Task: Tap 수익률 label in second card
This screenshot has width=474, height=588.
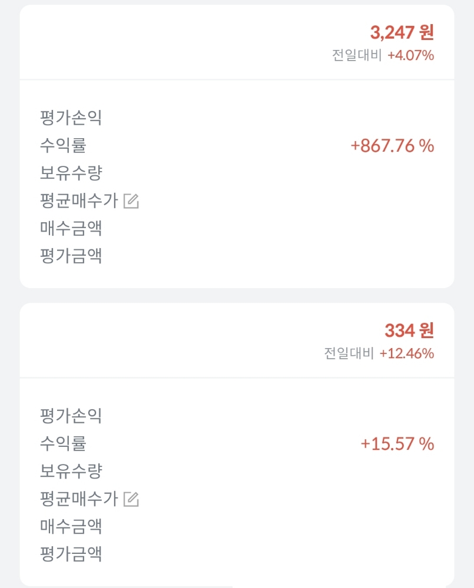Action: pyautogui.click(x=63, y=443)
